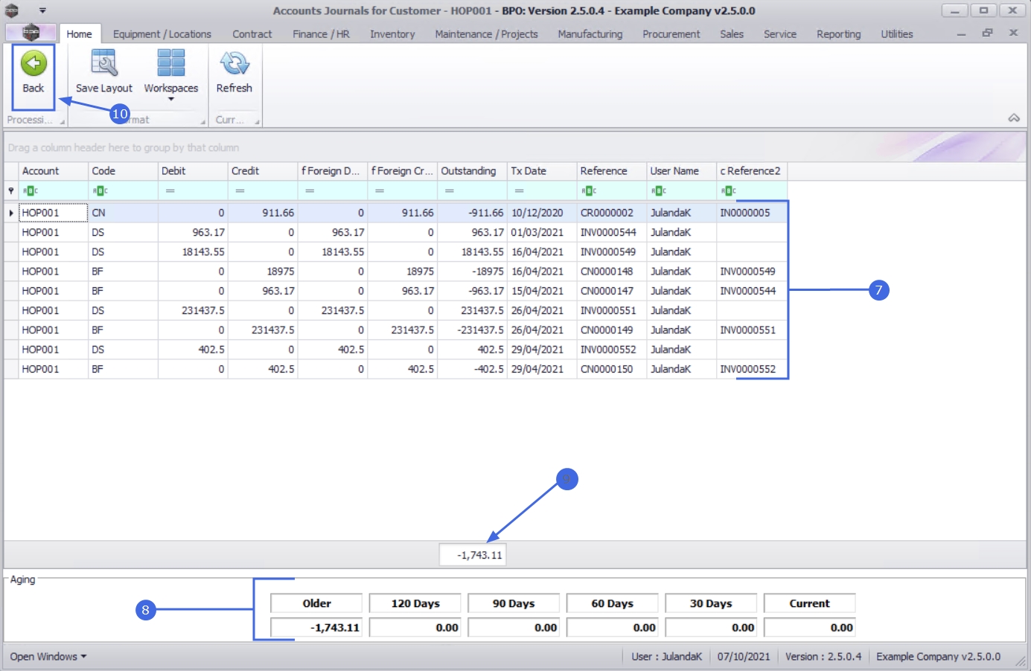Click the Older aging amount field
This screenshot has height=671, width=1031.
[316, 627]
